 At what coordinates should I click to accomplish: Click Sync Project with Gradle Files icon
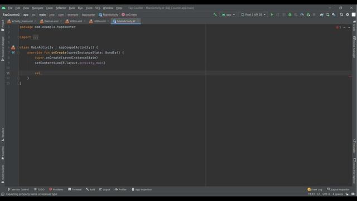tap(321, 15)
